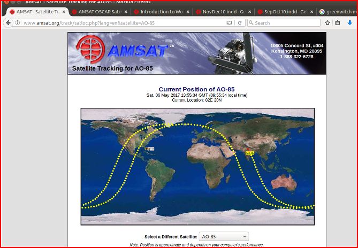The width and height of the screenshot is (358, 248).
Task: Click the 'Kensington, MD 20895' text
Action: pyautogui.click(x=296, y=51)
